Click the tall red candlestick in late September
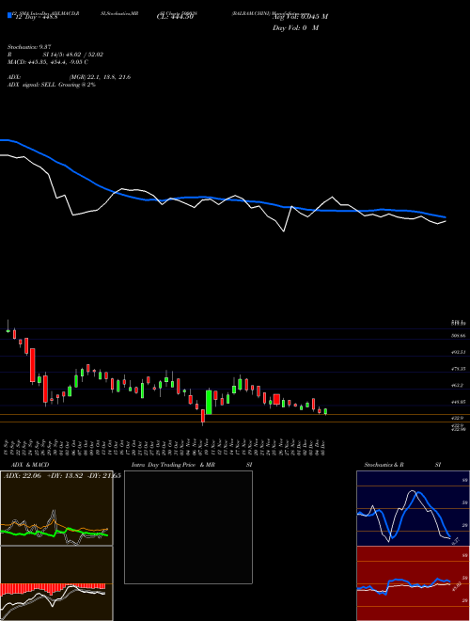The image size is (470, 621). tap(33, 365)
